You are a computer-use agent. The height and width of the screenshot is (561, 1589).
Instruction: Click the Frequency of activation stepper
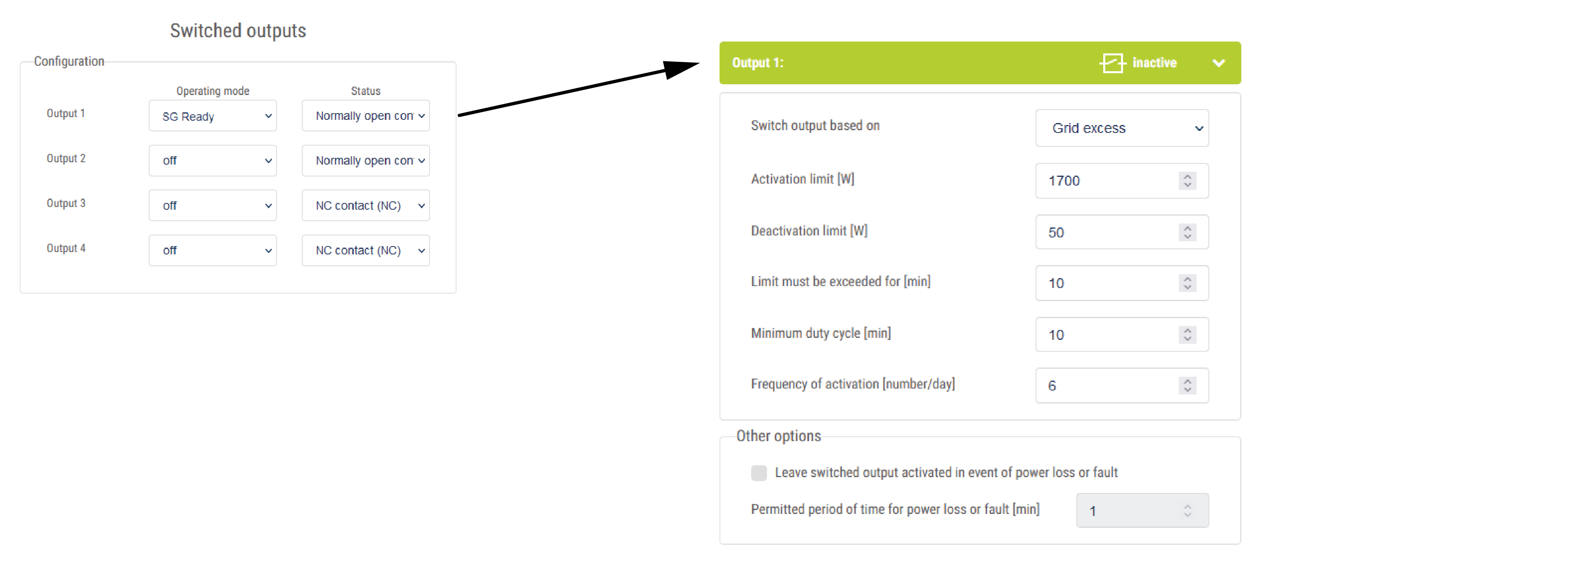[1187, 386]
